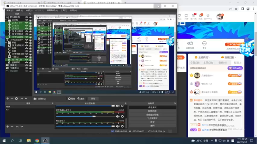This screenshot has height=144, width=257.
Task: Open the gear settings for 輸出音效 1
Action: pos(122,126)
